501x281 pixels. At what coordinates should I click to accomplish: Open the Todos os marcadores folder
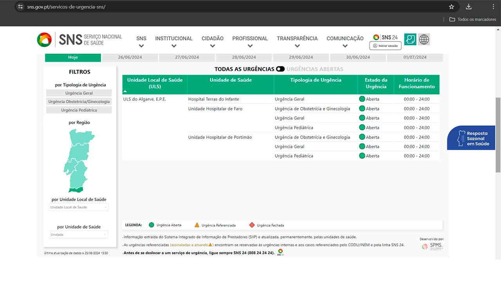point(473,19)
